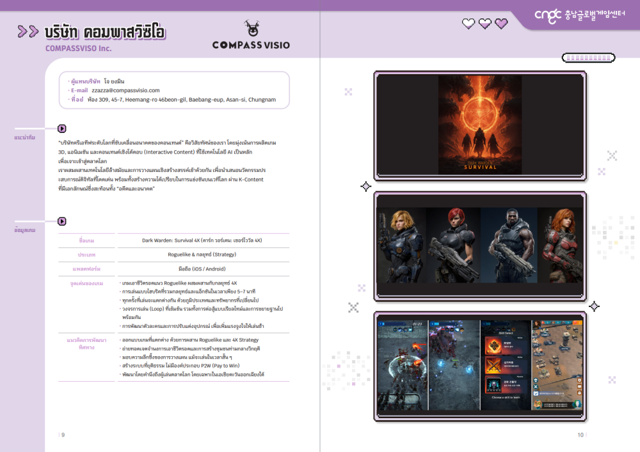The image size is (640, 452).
Task: Open the base-building map gameplay screenshot
Action: tap(557, 365)
